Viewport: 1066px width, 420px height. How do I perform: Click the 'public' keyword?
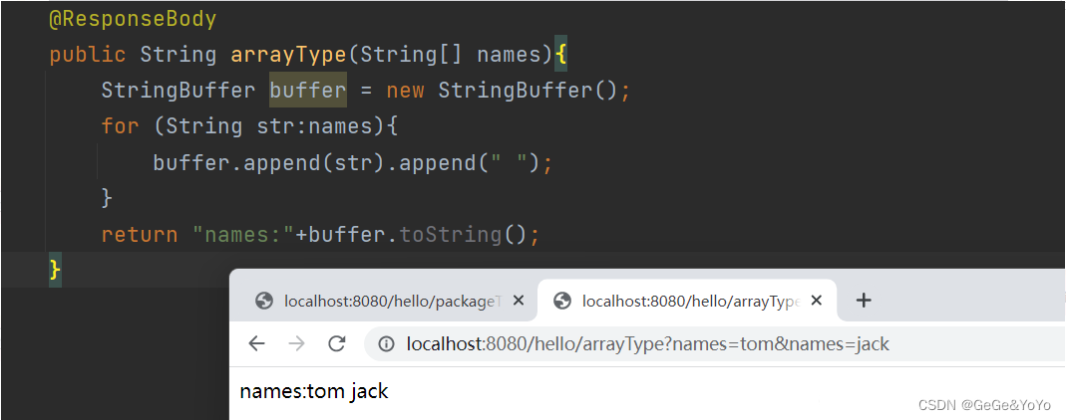click(x=88, y=55)
